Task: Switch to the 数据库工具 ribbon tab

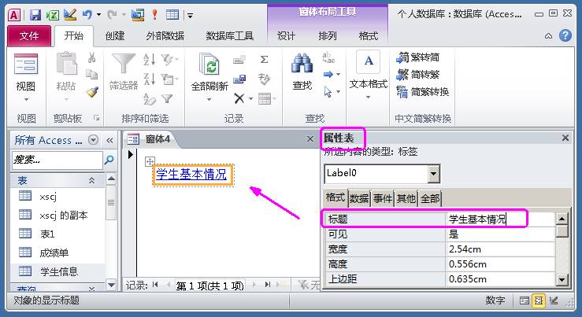Action: (230, 36)
